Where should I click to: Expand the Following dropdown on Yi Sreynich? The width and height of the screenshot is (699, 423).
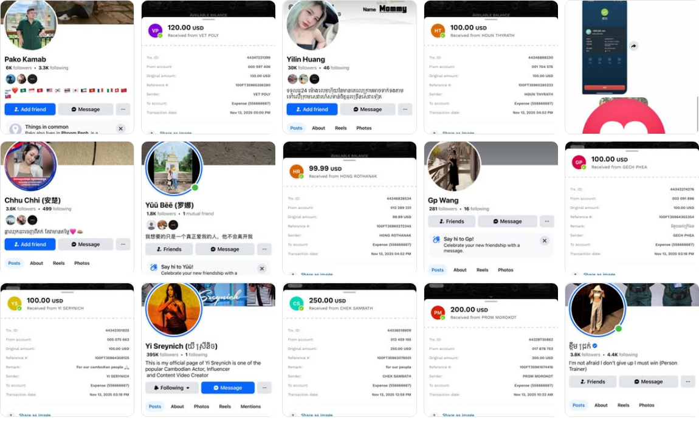point(172,388)
